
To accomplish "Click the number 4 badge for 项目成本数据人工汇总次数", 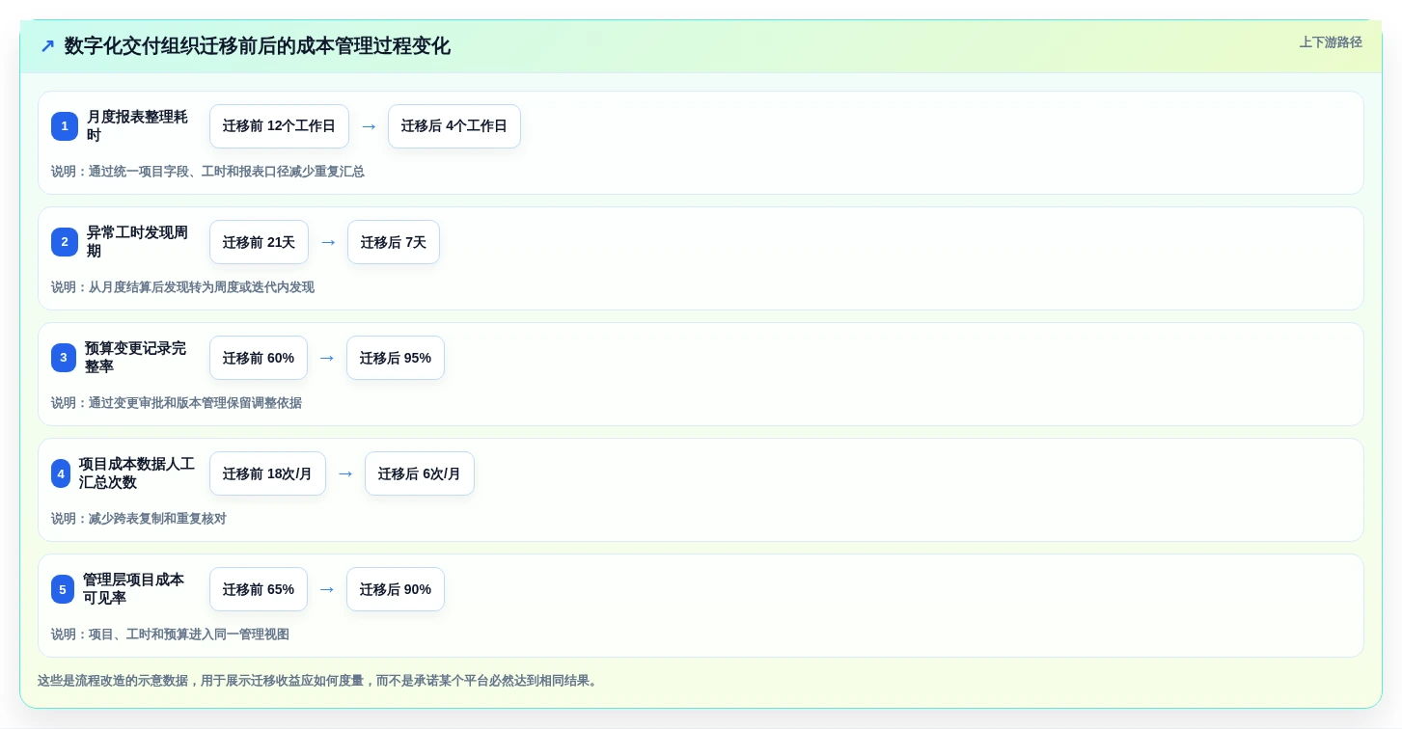I will [61, 473].
